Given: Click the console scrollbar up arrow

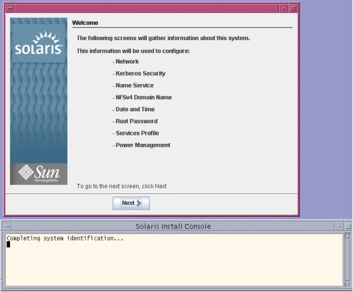Looking at the screenshot, I should point(348,236).
